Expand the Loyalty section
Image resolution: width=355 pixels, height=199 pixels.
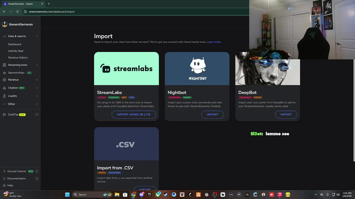click(x=37, y=96)
